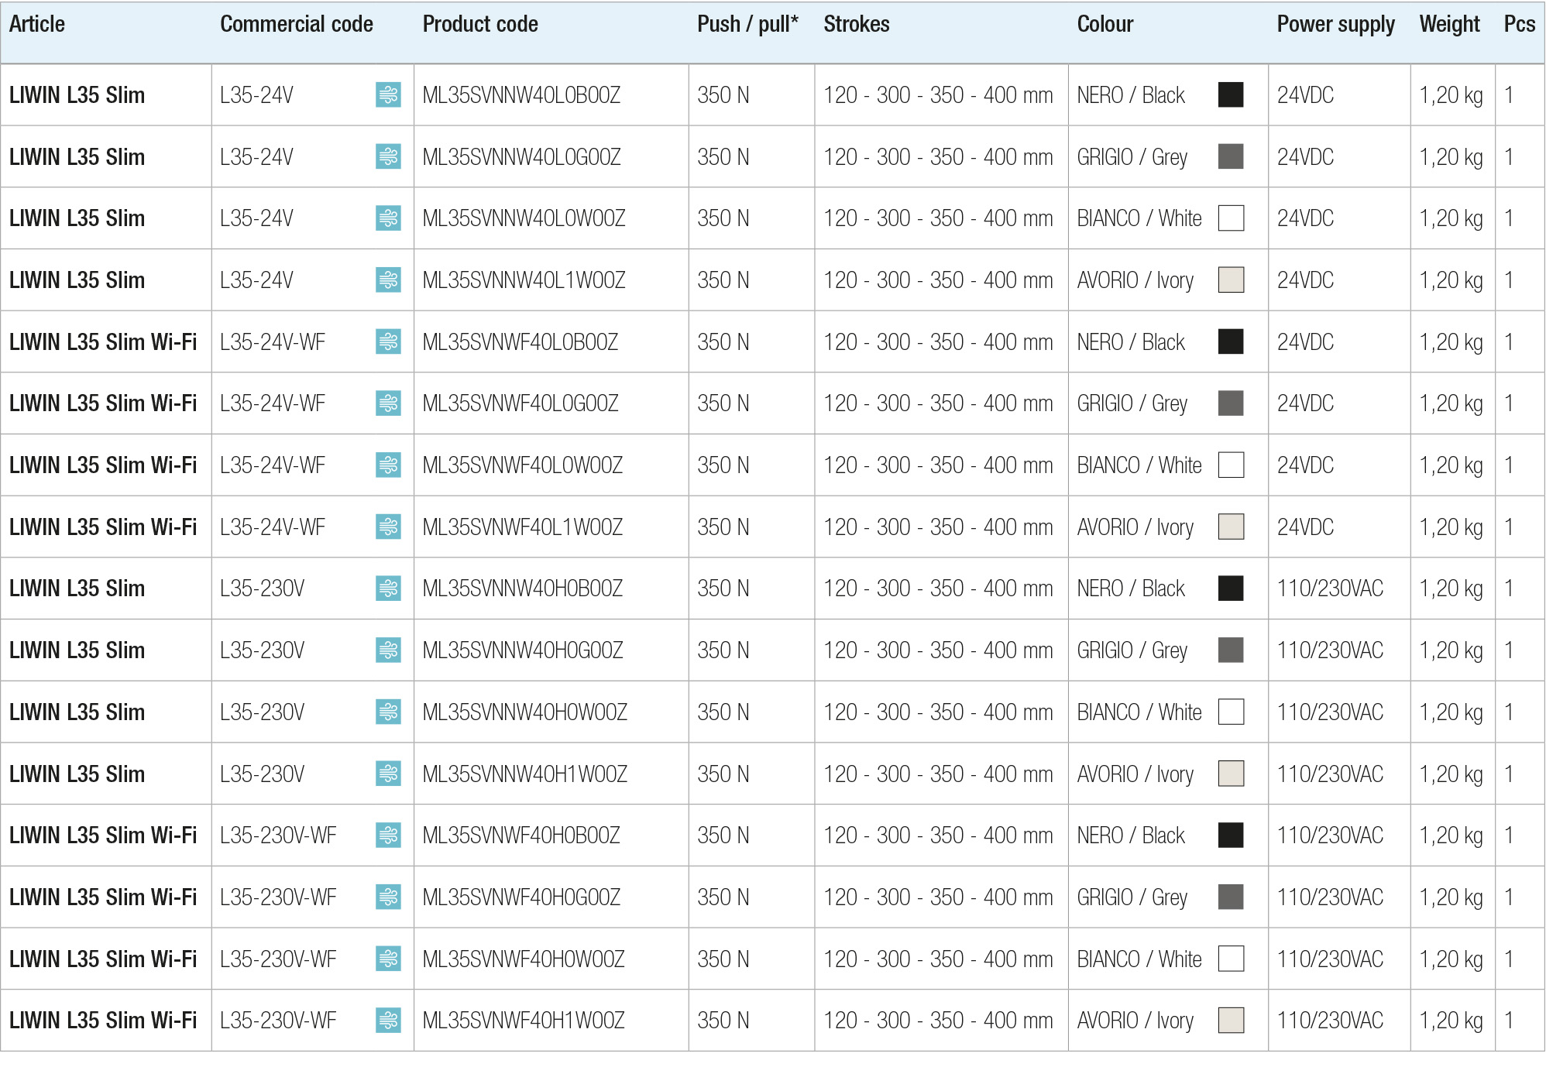Click the Power supply column header
This screenshot has width=1546, height=1067.
(x=1336, y=24)
